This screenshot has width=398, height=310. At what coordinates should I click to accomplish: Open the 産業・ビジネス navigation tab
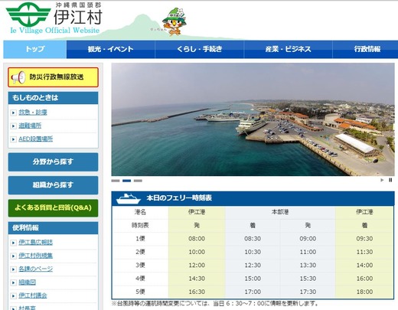(288, 49)
